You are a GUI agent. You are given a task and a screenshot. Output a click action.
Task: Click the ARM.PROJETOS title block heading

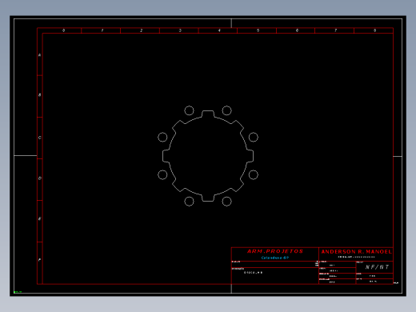point(275,251)
